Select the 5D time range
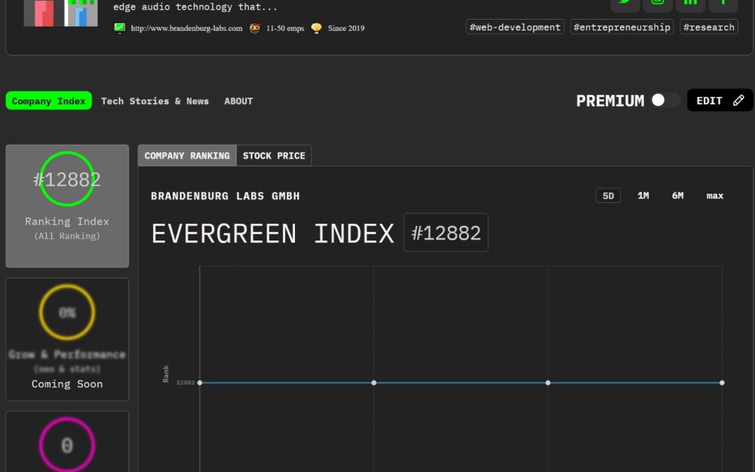This screenshot has height=472, width=755. [x=608, y=196]
